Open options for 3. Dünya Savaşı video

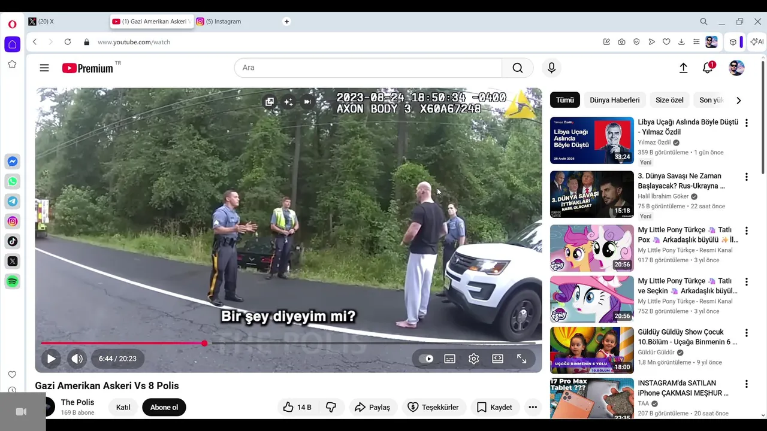747,177
